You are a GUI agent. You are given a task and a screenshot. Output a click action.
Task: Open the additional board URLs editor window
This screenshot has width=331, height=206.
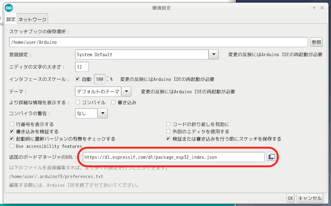pos(271,157)
